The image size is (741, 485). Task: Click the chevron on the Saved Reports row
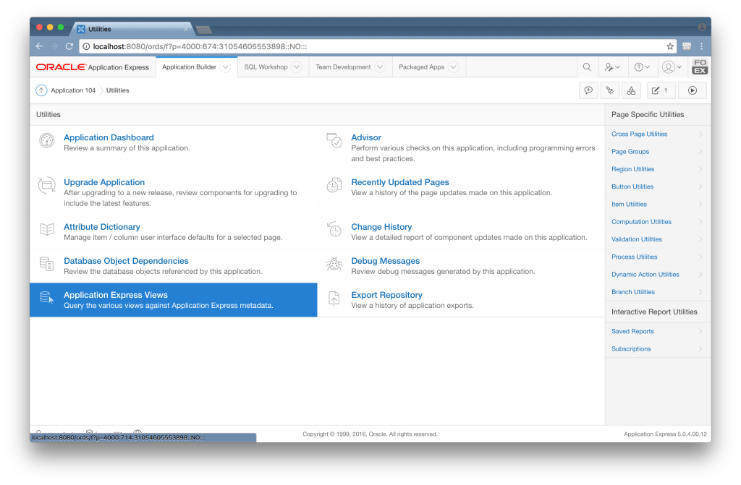[x=700, y=332]
